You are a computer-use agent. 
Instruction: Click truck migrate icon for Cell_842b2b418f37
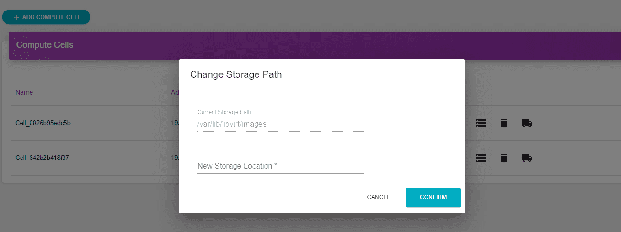pos(526,158)
